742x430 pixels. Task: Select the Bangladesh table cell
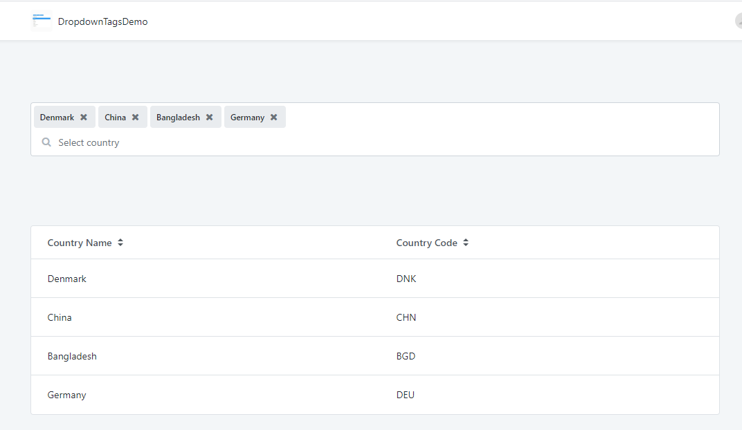(72, 356)
